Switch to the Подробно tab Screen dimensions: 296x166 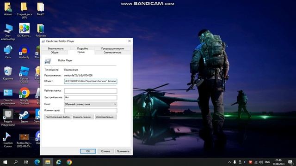[82, 48]
